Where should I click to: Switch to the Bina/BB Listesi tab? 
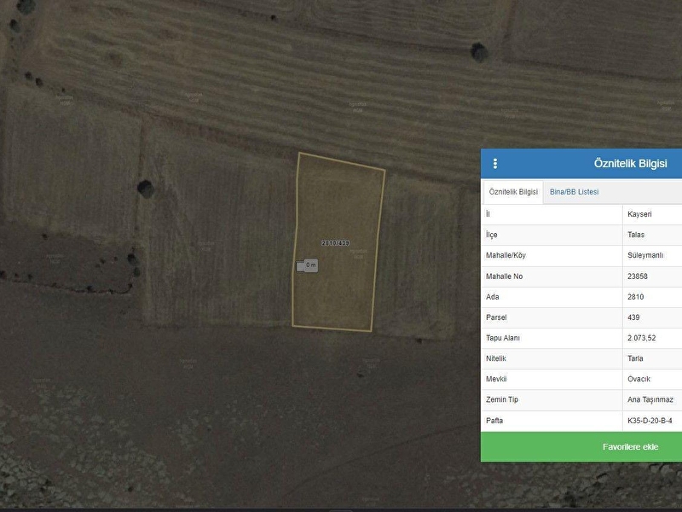click(574, 192)
